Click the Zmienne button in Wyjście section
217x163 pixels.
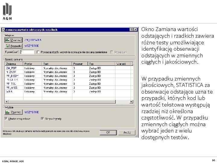tap(14, 112)
